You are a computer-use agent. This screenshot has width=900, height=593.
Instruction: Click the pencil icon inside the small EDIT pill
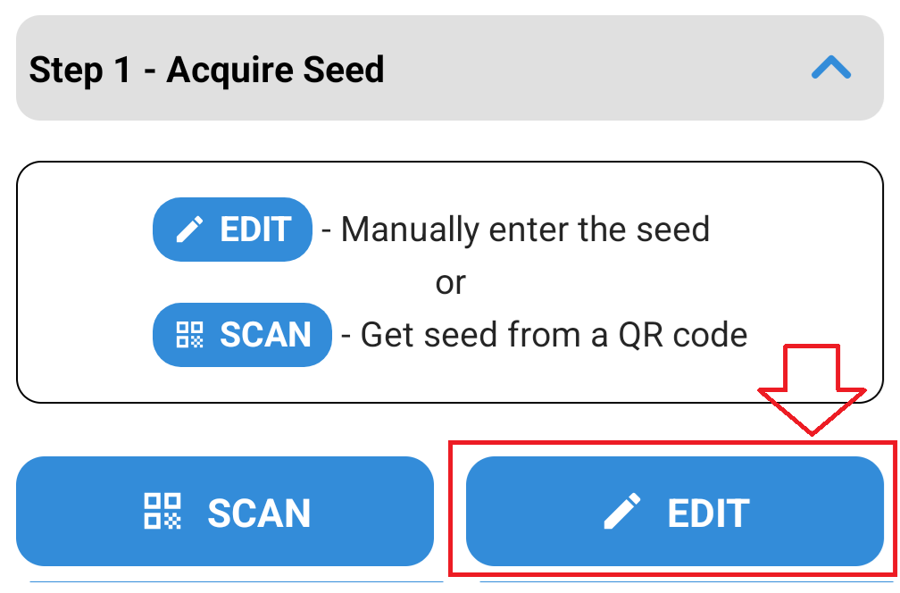pos(189,229)
